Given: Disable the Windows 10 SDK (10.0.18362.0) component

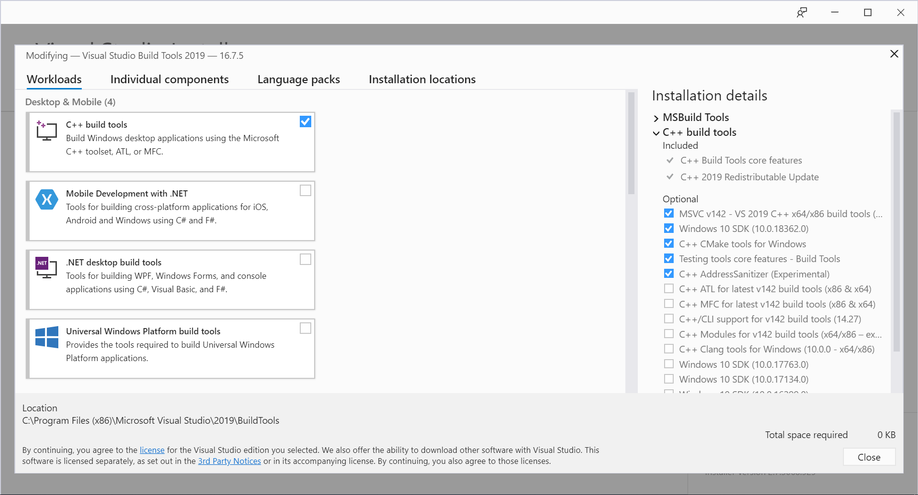Looking at the screenshot, I should [668, 228].
